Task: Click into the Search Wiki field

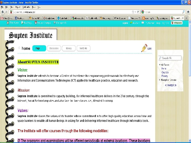Action: (170, 58)
